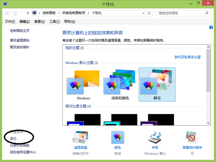
Task: Click the theme list scrollbar thumb
Action: (x=208, y=71)
